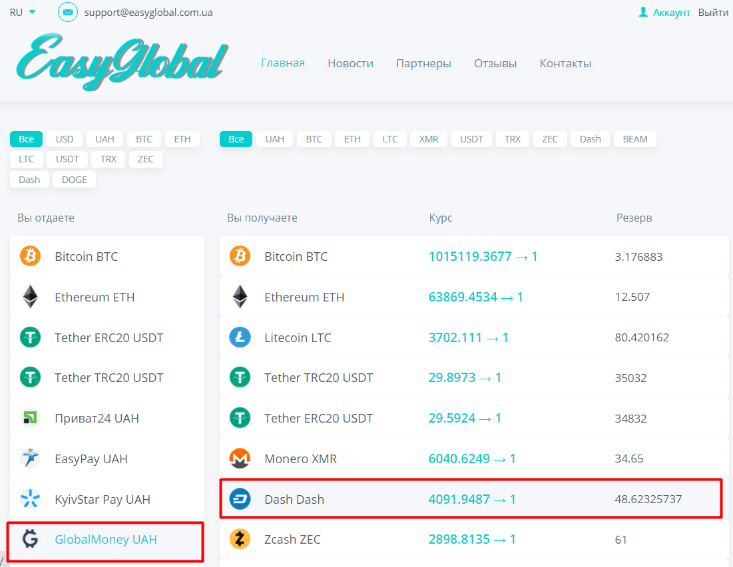Viewport: 733px width, 567px height.
Task: Click the Litecoin LTC icon
Action: coord(240,337)
